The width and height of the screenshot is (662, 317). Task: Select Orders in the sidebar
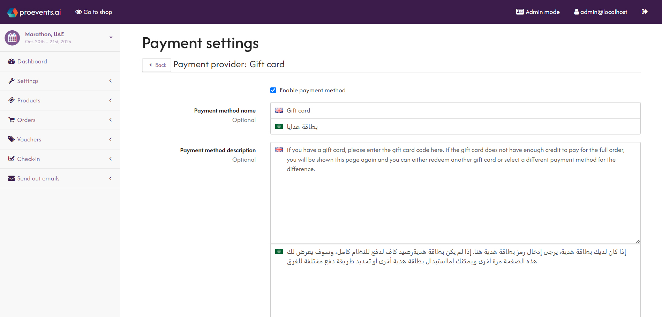[26, 119]
